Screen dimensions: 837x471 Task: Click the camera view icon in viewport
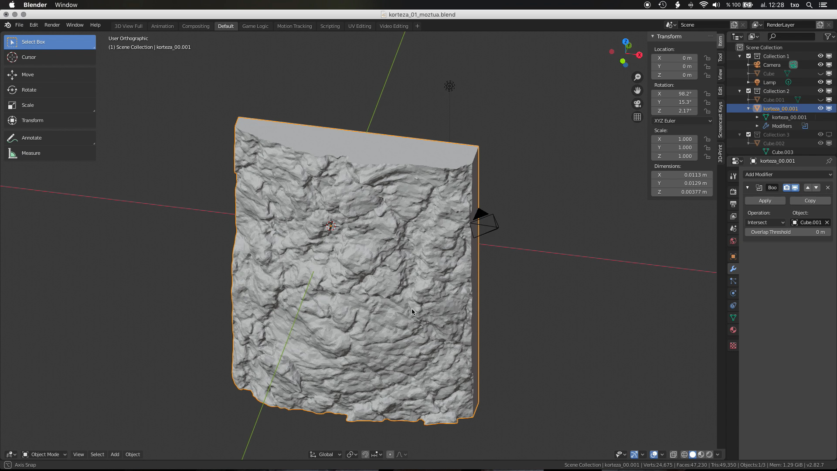pos(637,104)
